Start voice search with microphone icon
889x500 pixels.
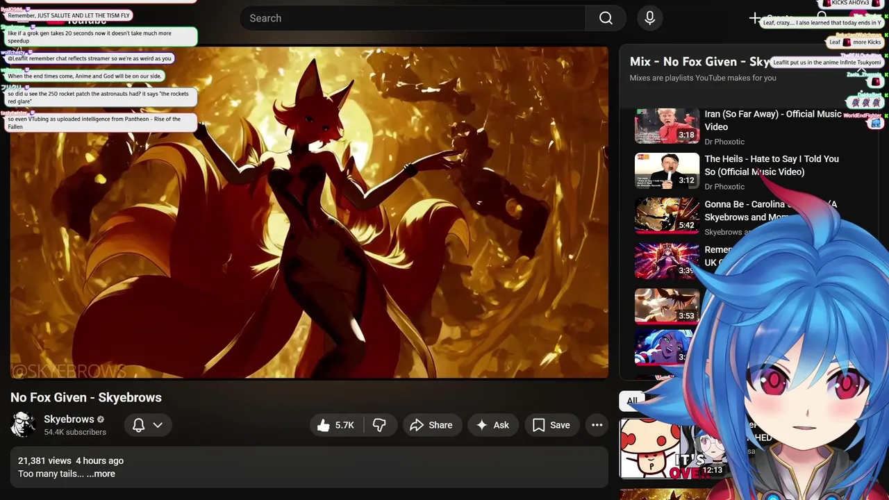650,18
